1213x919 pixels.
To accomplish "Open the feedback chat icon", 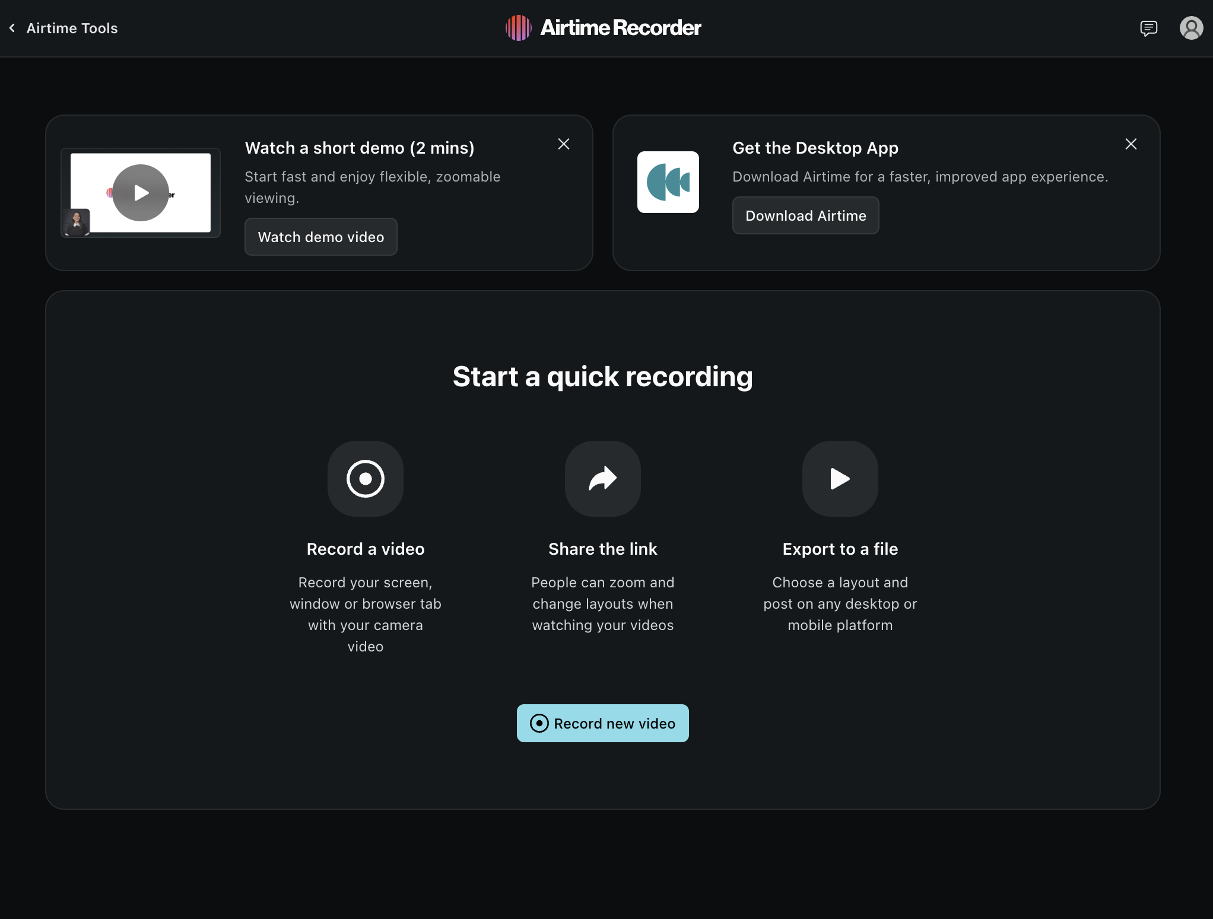I will tap(1148, 28).
